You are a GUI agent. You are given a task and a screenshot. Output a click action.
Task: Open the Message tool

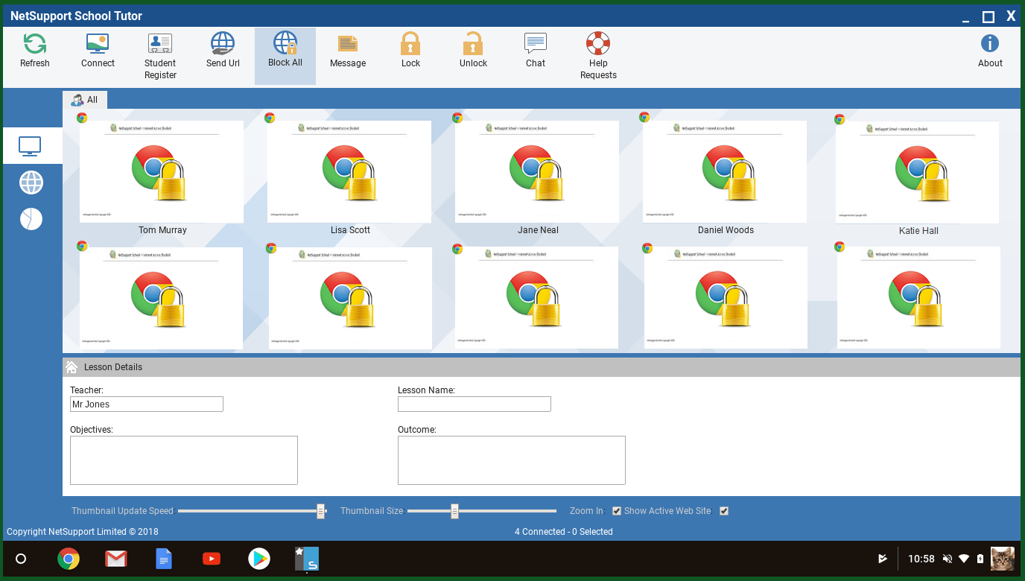[x=348, y=51]
